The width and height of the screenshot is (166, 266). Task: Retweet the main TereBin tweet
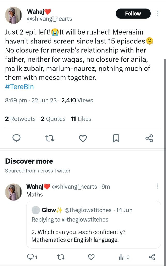point(50,138)
